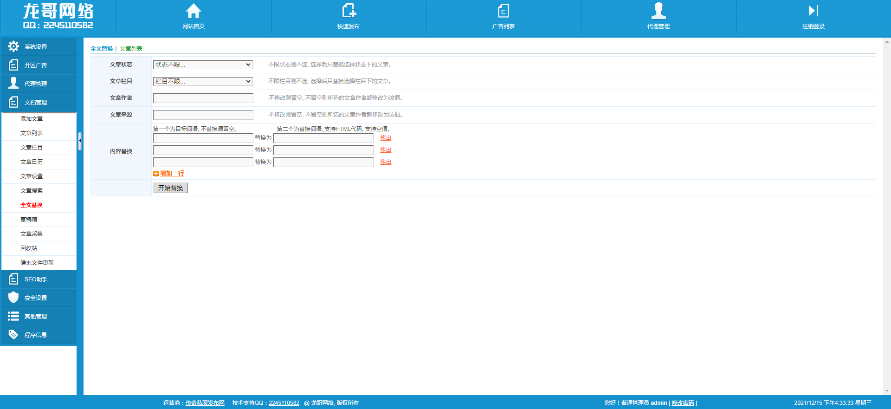Image resolution: width=891 pixels, height=409 pixels.
Task: Click the first row replacement word field
Action: tap(323, 138)
